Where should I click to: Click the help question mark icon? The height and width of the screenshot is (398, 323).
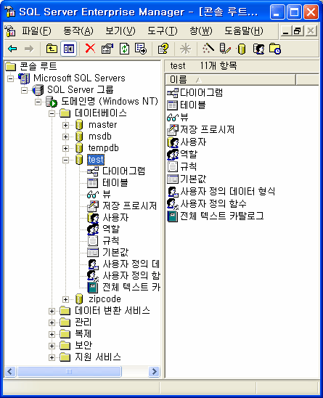coord(163,48)
